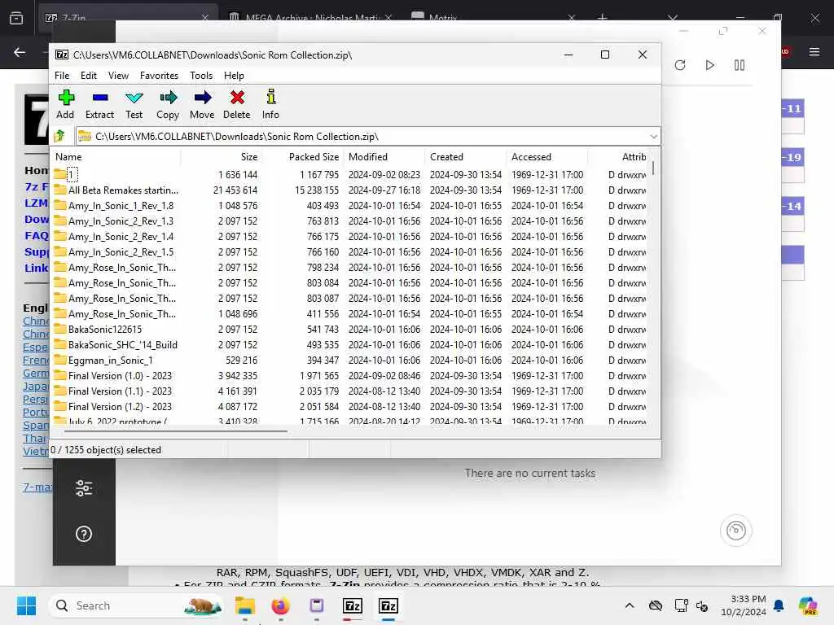834x625 pixels.
Task: Select Final Version (1.0) - 2023 folder
Action: pyautogui.click(x=112, y=376)
